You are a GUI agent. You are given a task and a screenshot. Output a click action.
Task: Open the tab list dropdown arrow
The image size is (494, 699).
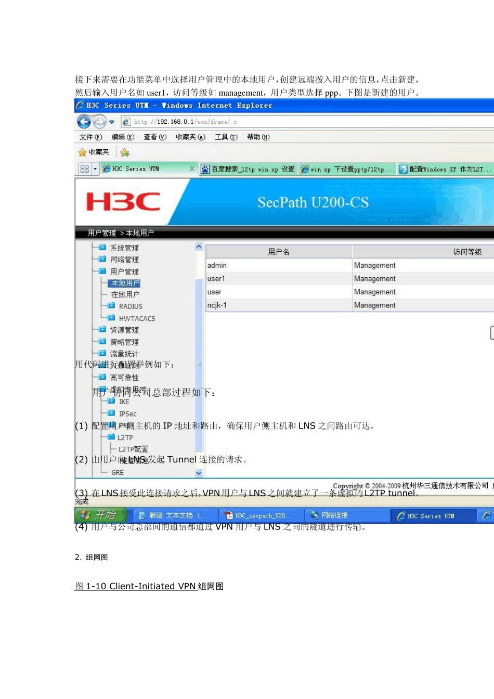pos(95,169)
